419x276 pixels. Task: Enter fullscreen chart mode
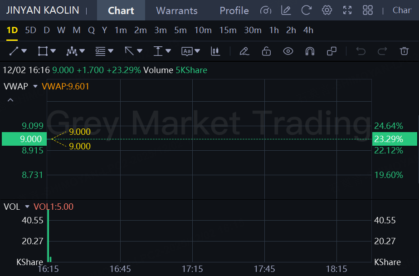[x=347, y=10]
